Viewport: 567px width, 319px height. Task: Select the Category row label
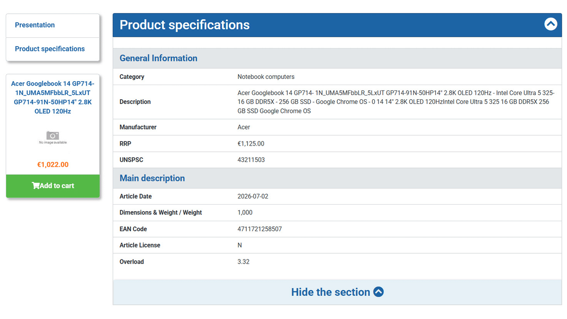132,77
